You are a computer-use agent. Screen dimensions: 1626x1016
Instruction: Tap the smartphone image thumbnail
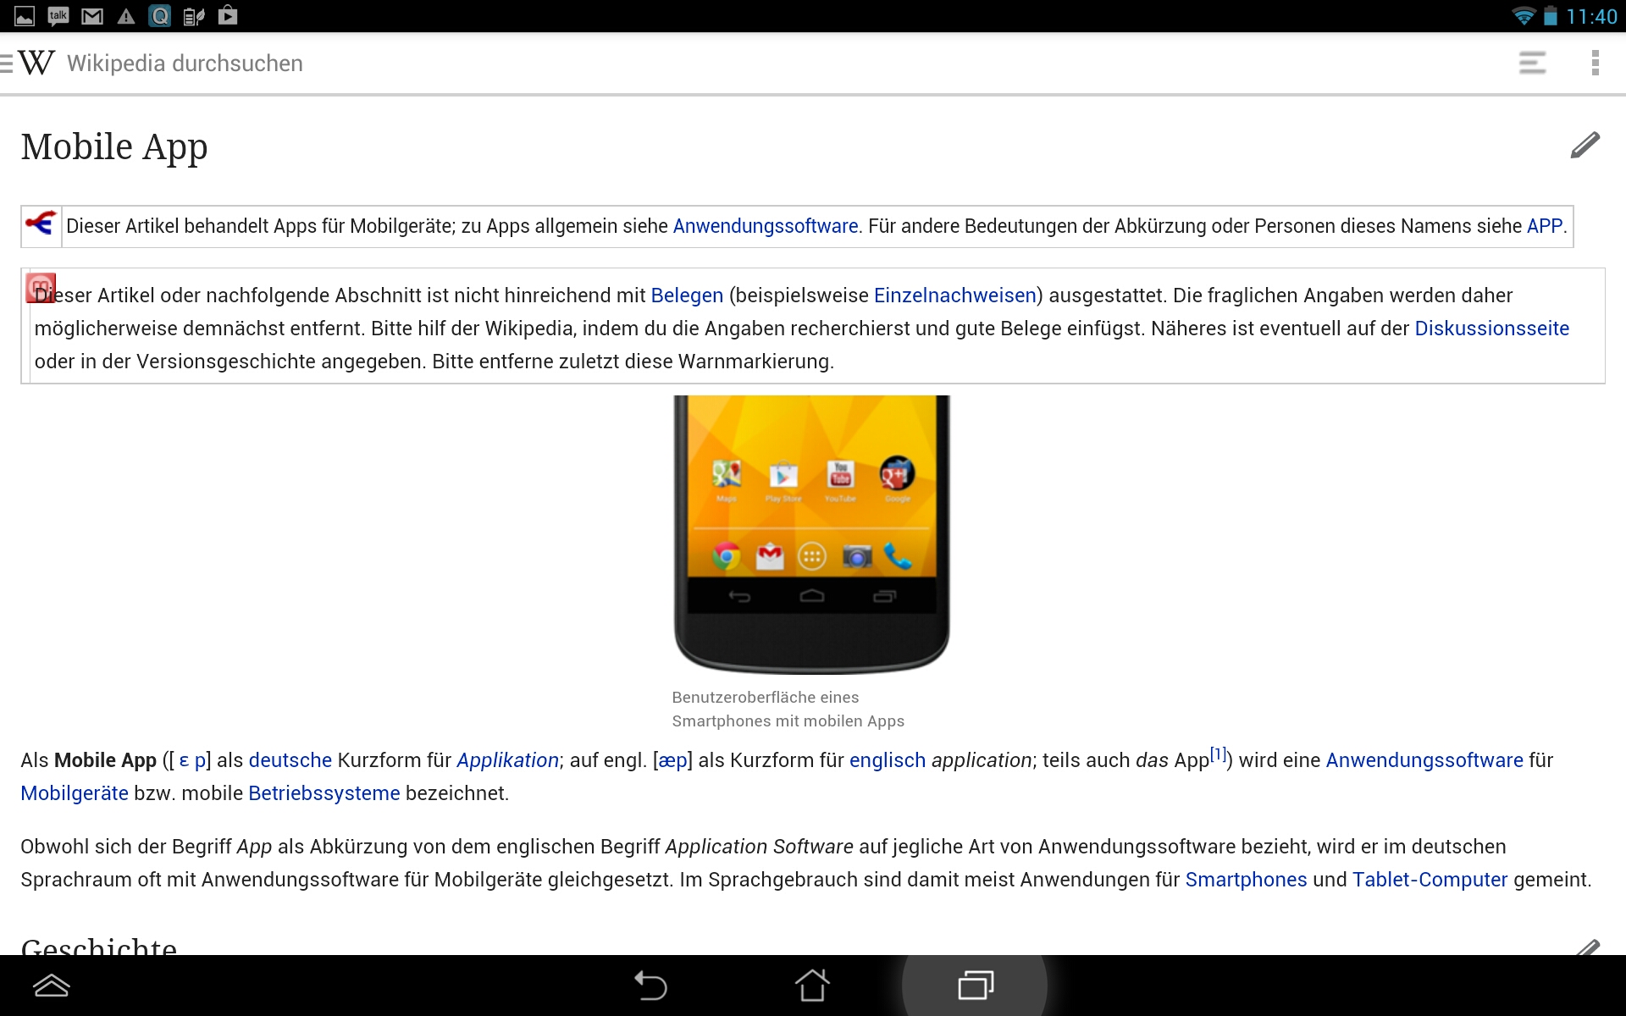(811, 533)
